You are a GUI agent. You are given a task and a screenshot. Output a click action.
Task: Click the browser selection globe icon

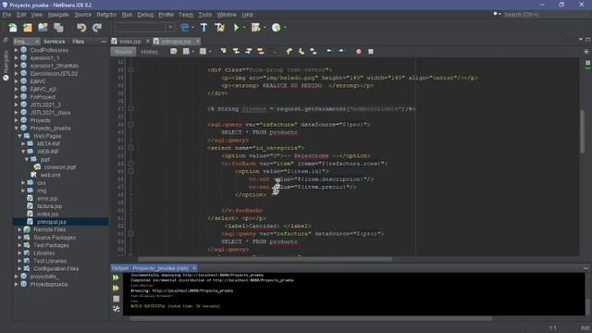click(x=185, y=27)
